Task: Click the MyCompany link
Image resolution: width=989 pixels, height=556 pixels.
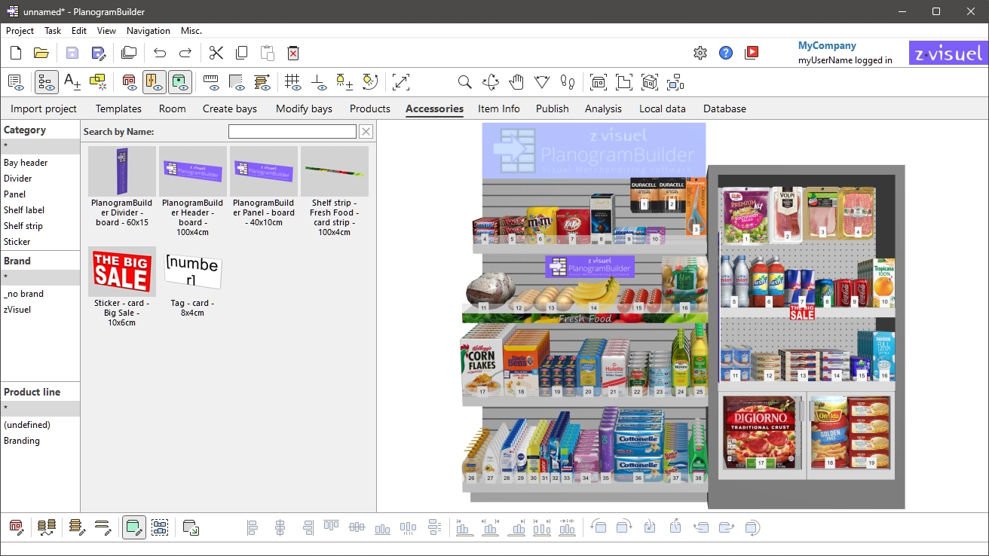Action: click(x=827, y=46)
